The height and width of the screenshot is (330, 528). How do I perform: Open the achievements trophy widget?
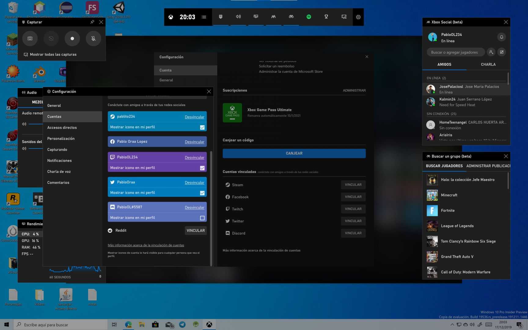point(326,17)
